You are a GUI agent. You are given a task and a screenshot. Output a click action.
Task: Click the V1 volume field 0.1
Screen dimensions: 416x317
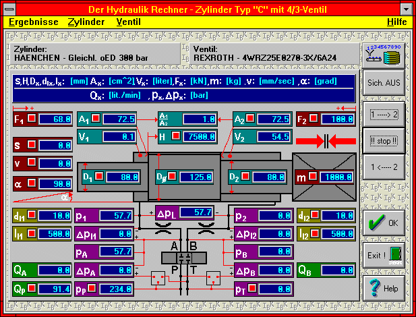[x=119, y=137]
